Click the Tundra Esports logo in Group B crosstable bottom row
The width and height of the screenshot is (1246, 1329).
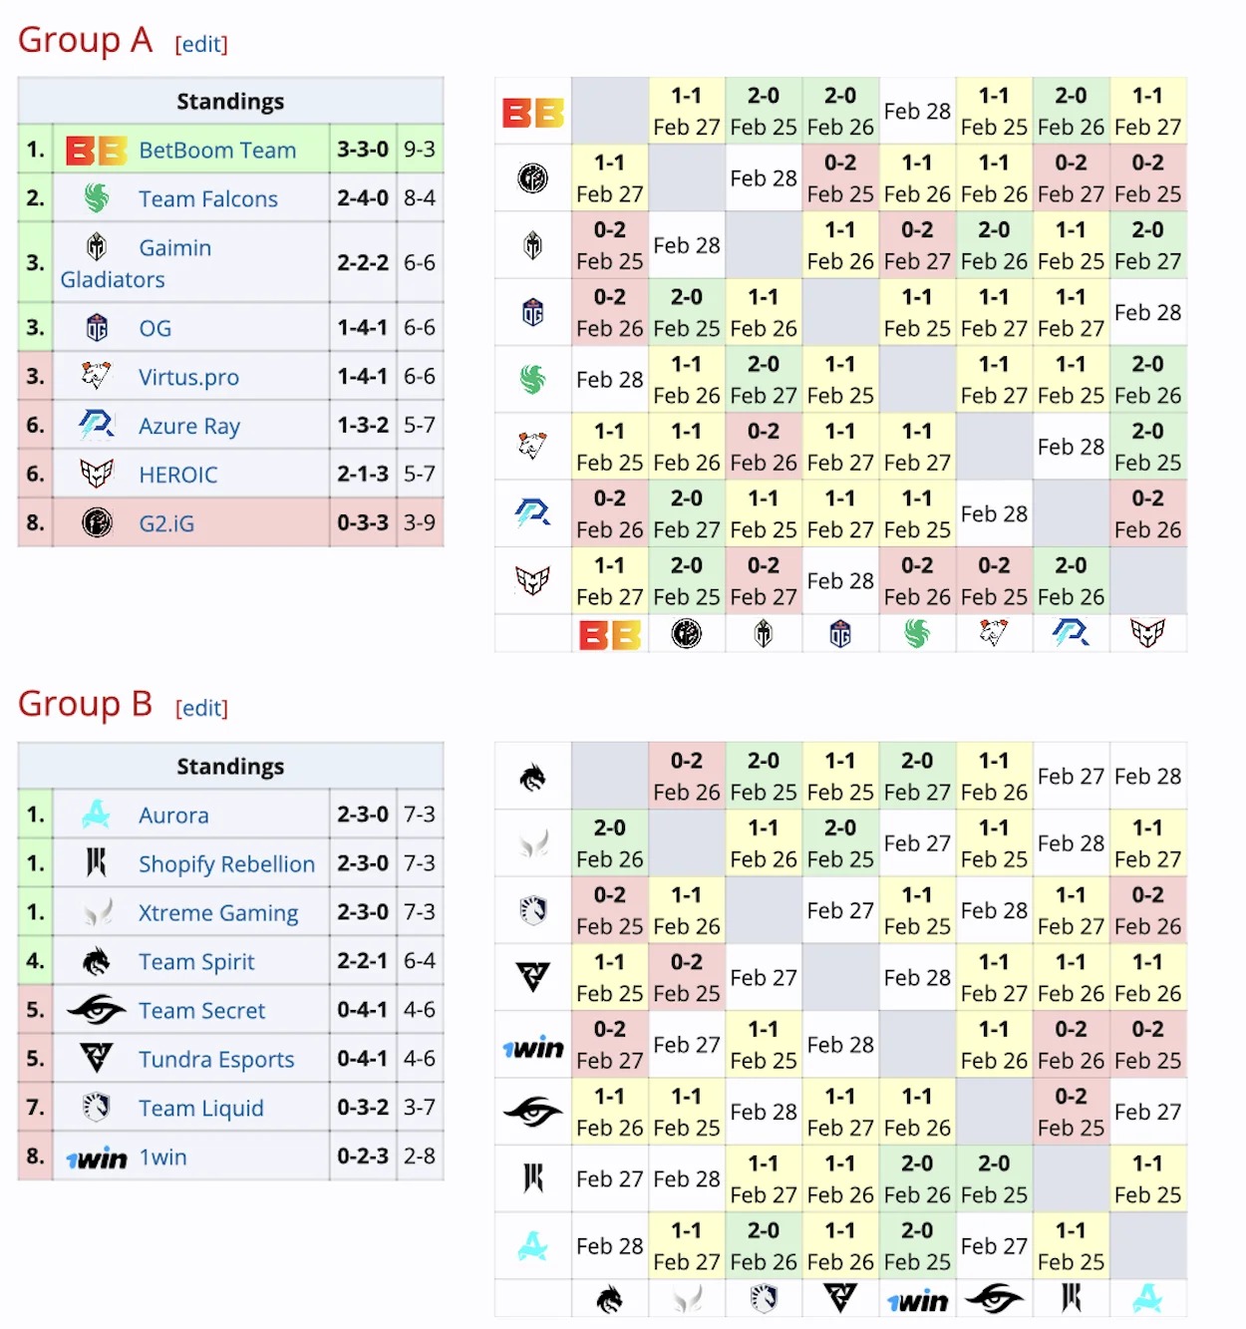coord(840,1298)
